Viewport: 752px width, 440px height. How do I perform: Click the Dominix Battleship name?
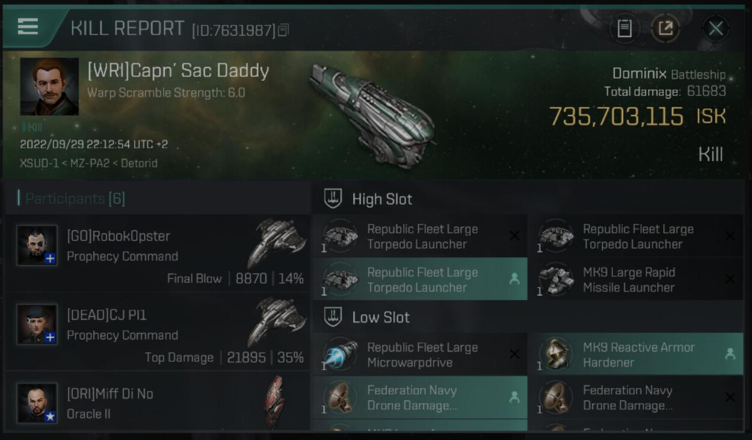(x=668, y=74)
